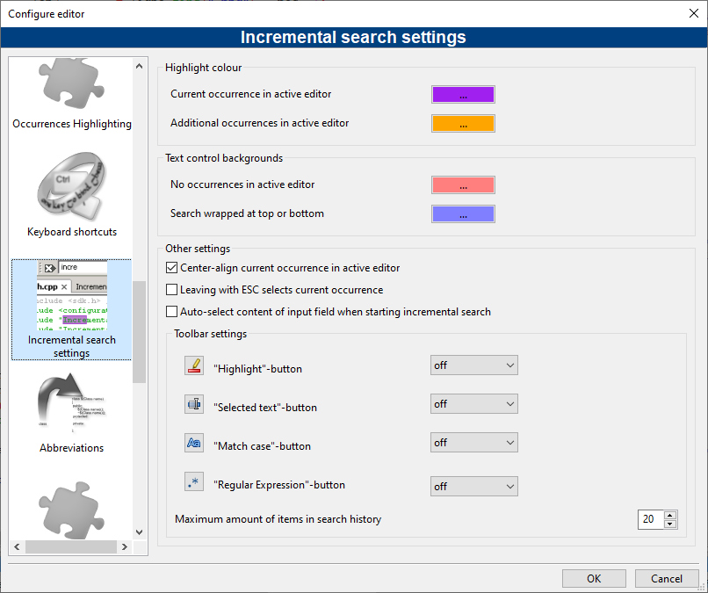Expand the Selected text-button dropdown
Image resolution: width=708 pixels, height=593 pixels.
click(x=473, y=404)
